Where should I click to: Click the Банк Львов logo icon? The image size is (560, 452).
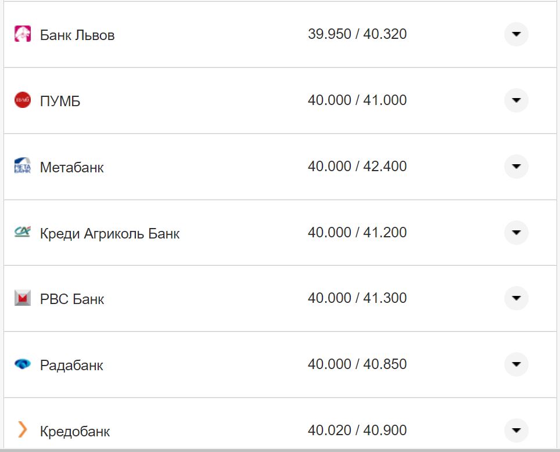coord(22,34)
